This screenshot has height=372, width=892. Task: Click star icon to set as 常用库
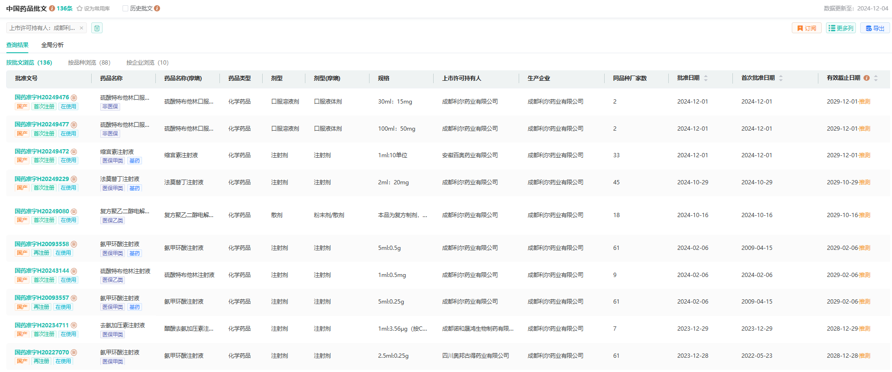80,9
